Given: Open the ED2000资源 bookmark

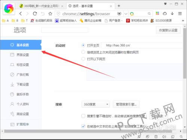Looking at the screenshot, I should tap(161, 21).
